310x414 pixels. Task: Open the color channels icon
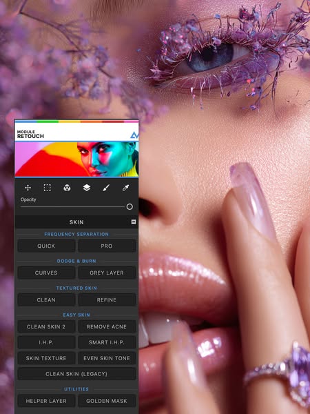click(67, 188)
